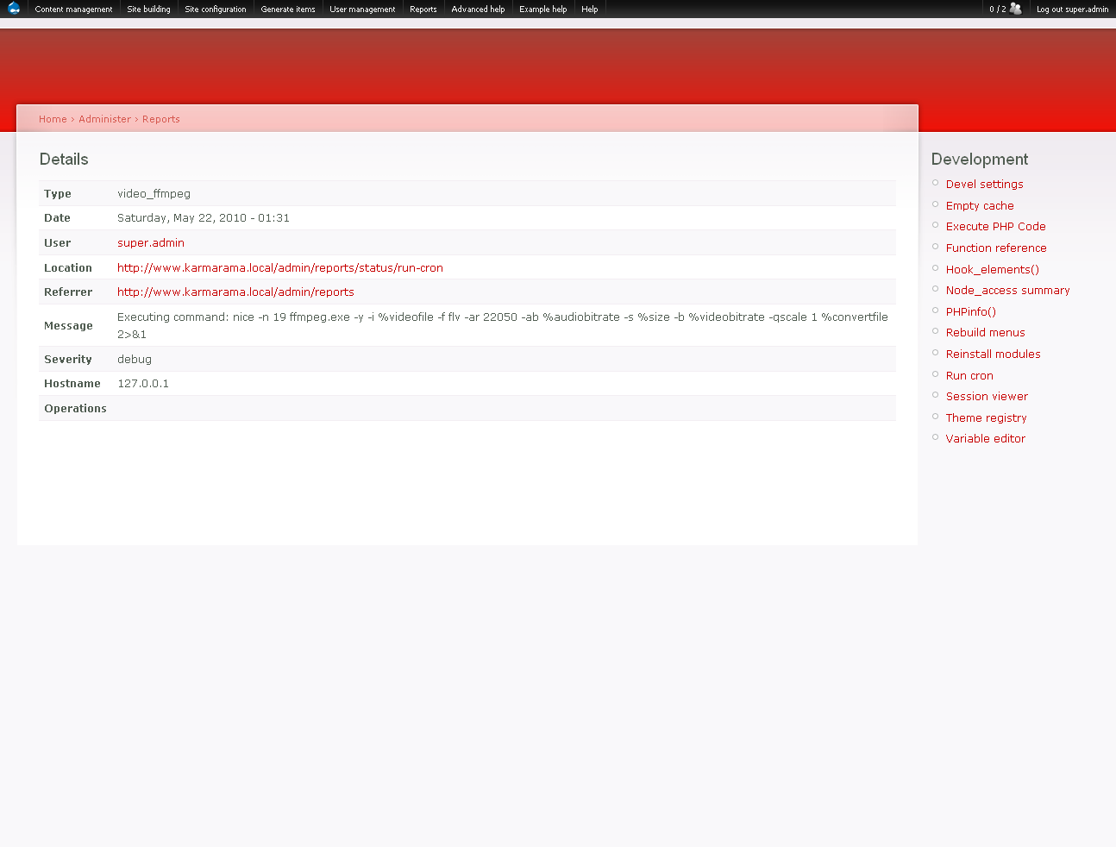The height and width of the screenshot is (847, 1116).
Task: Open the Content management menu
Action: pos(73,9)
